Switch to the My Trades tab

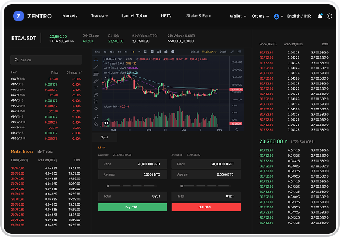[45, 151]
